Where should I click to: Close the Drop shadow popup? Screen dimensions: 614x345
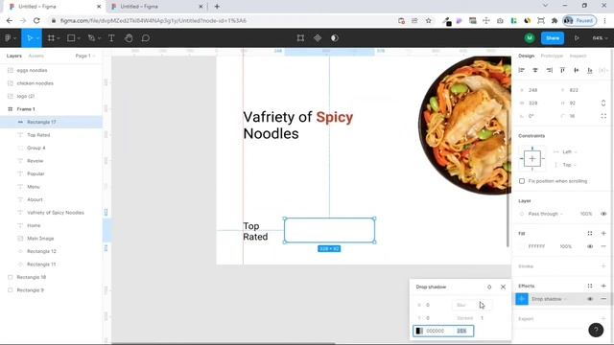coord(503,287)
